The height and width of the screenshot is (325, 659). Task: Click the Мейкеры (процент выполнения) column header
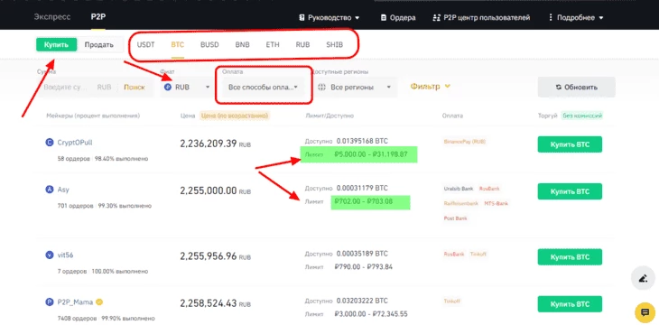coord(93,116)
